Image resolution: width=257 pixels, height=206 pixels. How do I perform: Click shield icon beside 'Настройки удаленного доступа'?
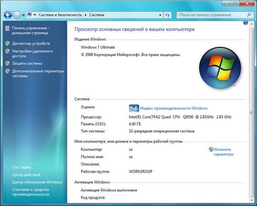[x=7, y=51]
